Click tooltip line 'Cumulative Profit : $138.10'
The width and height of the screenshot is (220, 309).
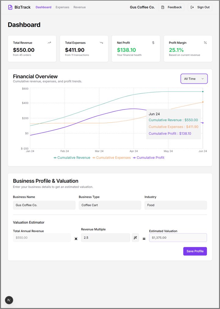tap(170, 134)
